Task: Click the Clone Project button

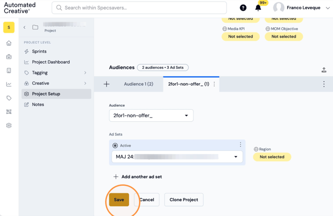Action: tap(184, 200)
